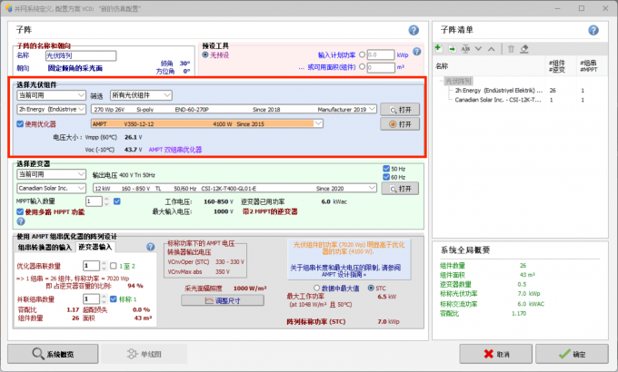Click the add new sub-array icon

[438, 48]
